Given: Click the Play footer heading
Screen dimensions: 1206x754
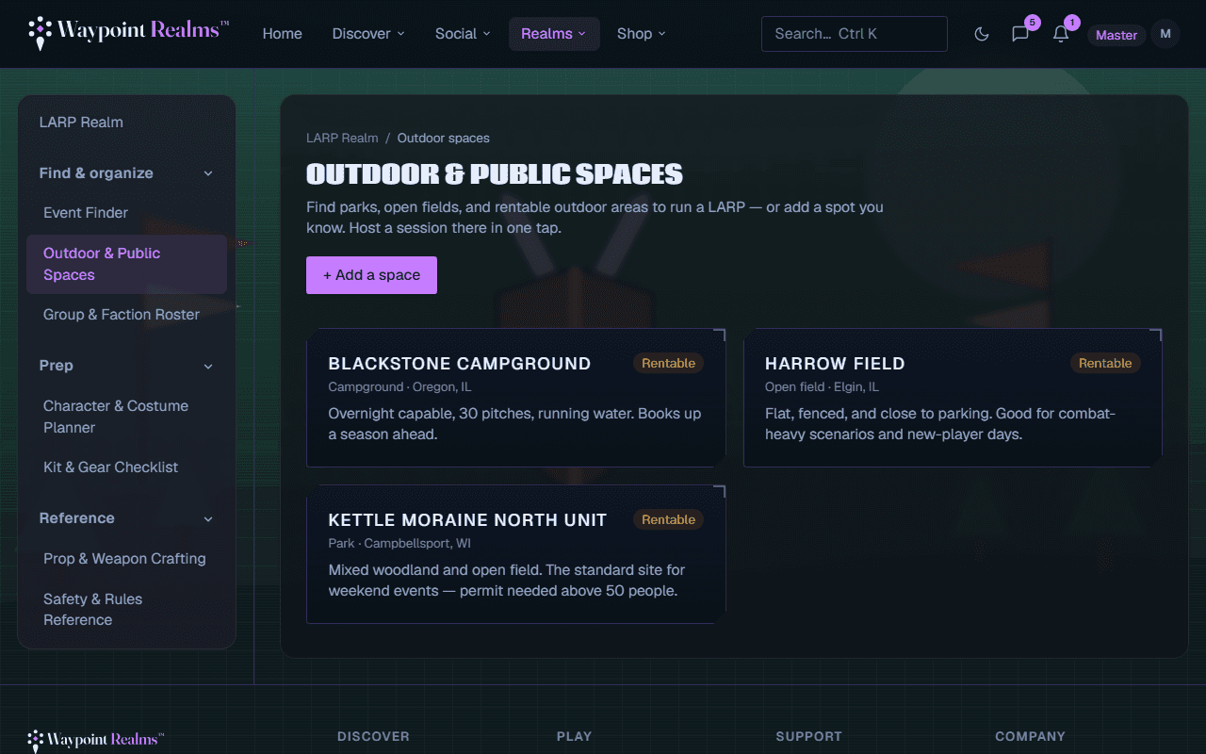Looking at the screenshot, I should coord(574,737).
